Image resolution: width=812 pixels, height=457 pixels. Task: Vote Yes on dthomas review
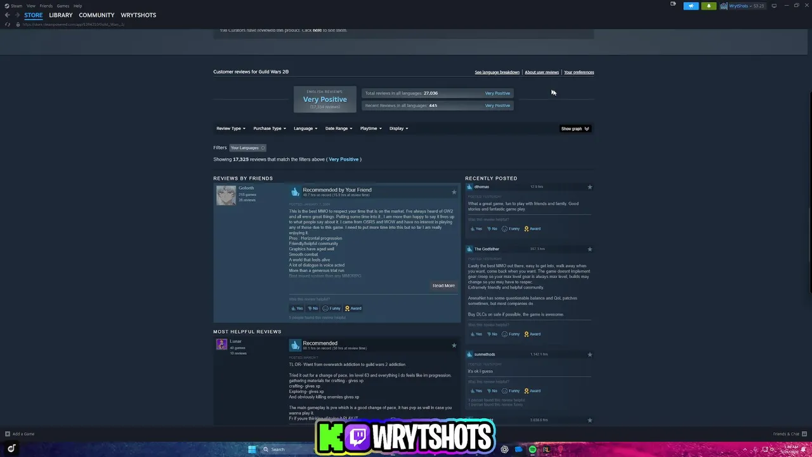(476, 228)
